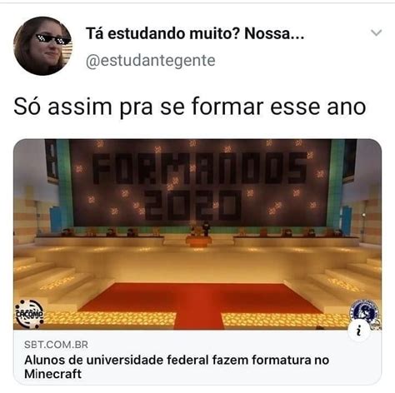The height and width of the screenshot is (393, 395).
Task: Open the estudantegente profile avatar
Action: [42, 46]
